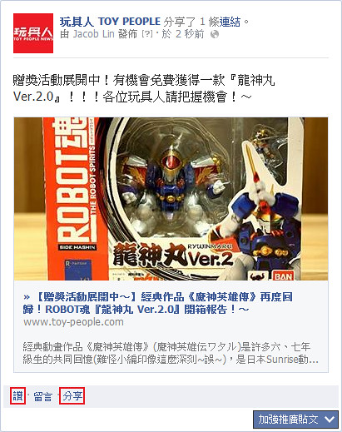Screen dimensions: 342x432
Task: Click the red Toy People page avatar
Action: click(x=33, y=33)
